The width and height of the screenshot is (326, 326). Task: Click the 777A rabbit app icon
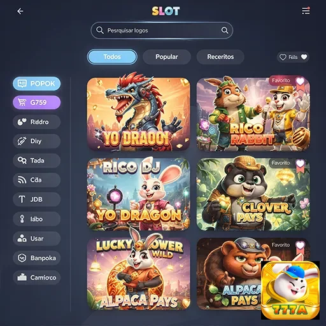(x=290, y=290)
